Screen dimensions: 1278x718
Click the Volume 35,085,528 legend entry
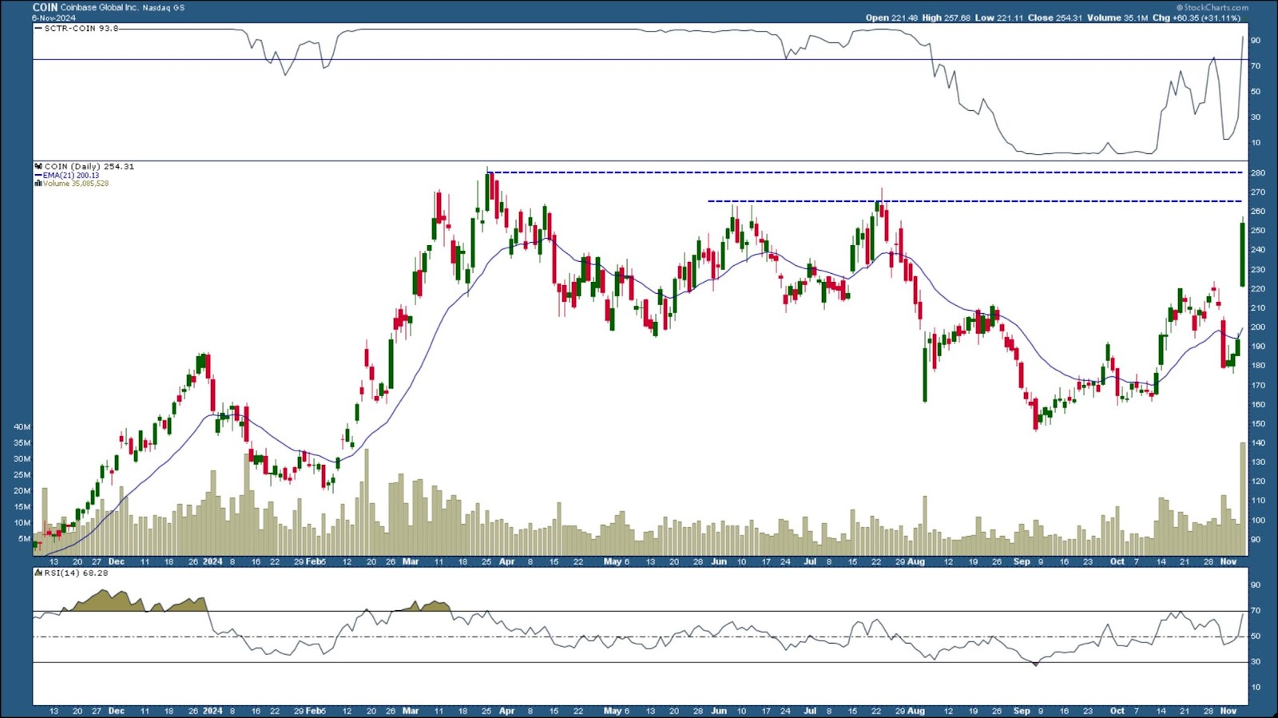[x=76, y=184]
